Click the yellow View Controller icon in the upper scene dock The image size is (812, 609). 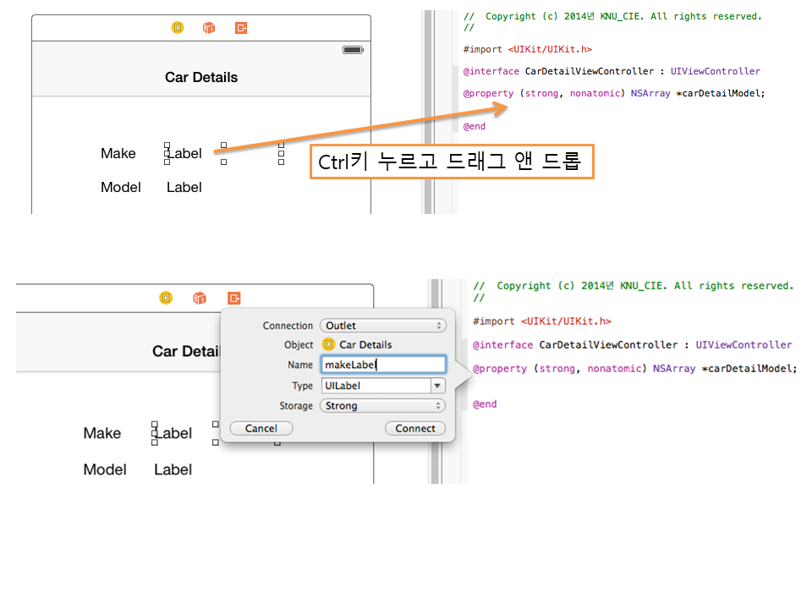pos(178,28)
